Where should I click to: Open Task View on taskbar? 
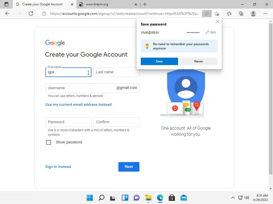click(x=113, y=198)
